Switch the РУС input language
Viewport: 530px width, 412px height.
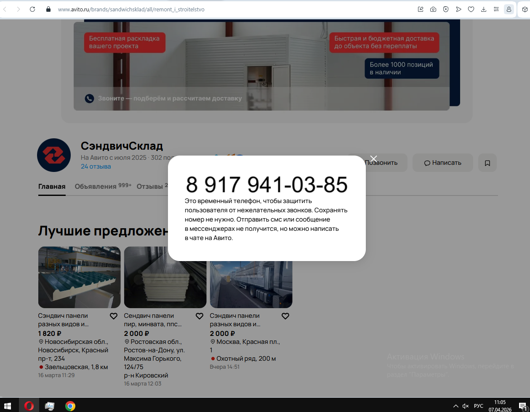coord(479,406)
